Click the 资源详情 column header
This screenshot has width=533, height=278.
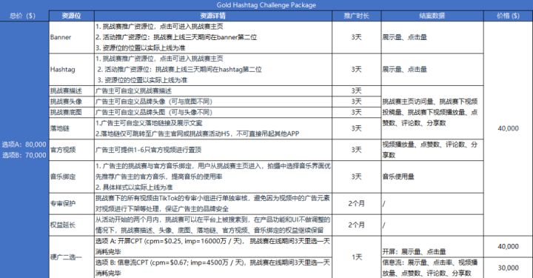(x=213, y=16)
